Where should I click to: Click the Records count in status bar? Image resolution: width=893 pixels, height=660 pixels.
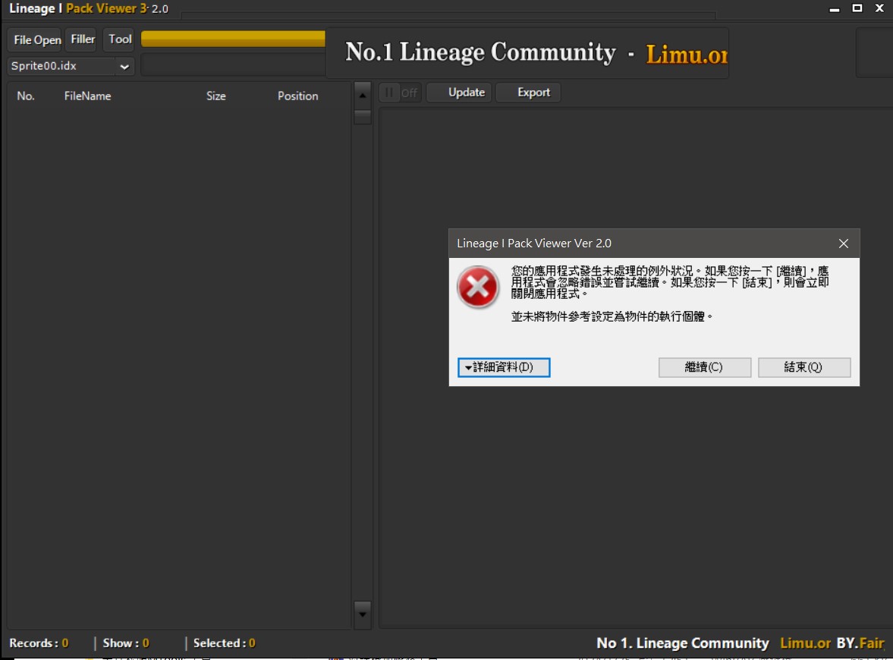[39, 643]
